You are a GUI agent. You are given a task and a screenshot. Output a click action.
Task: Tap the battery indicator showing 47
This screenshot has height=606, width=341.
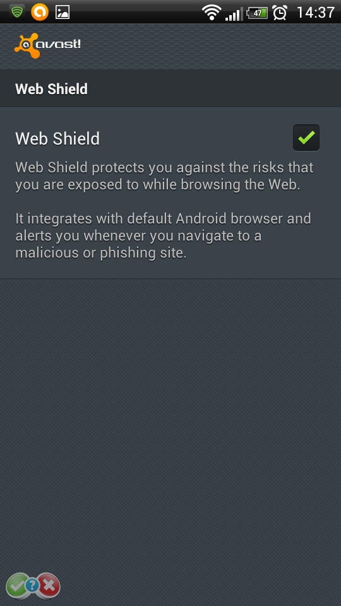(x=258, y=13)
